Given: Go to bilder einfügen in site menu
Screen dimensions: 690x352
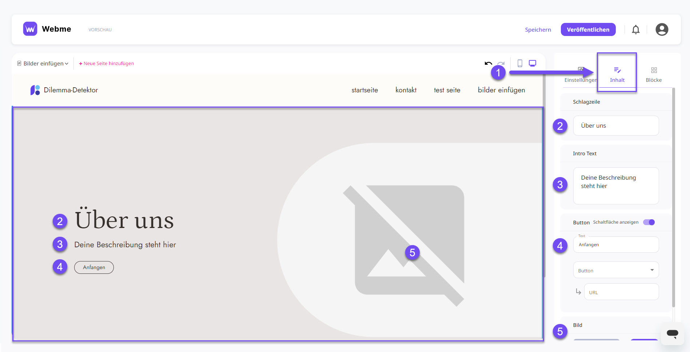Looking at the screenshot, I should click(x=501, y=90).
